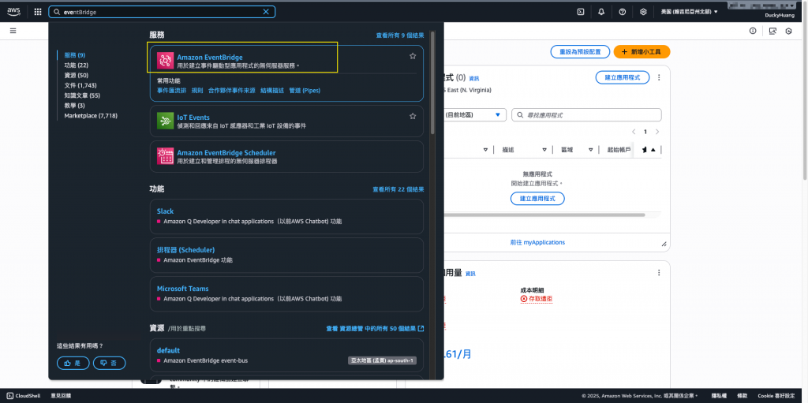Clear the search box with X
Viewport: 808px width, 403px height.
pyautogui.click(x=266, y=12)
